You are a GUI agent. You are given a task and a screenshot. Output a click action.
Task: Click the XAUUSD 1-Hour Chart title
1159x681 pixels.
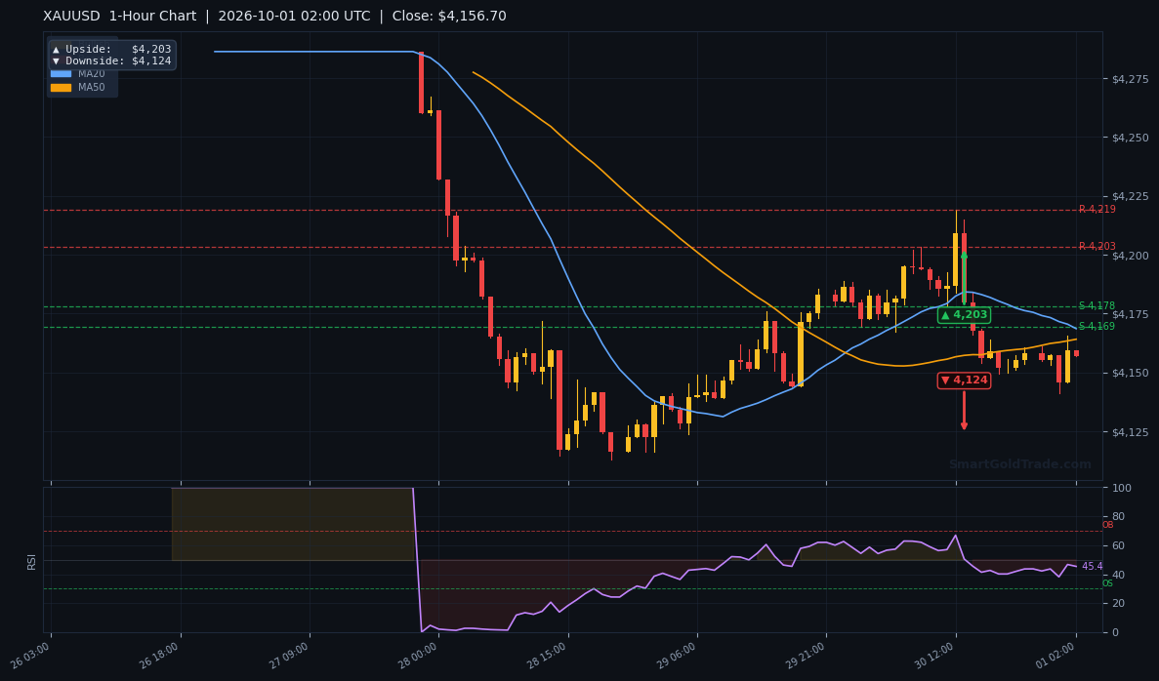pyautogui.click(x=120, y=17)
